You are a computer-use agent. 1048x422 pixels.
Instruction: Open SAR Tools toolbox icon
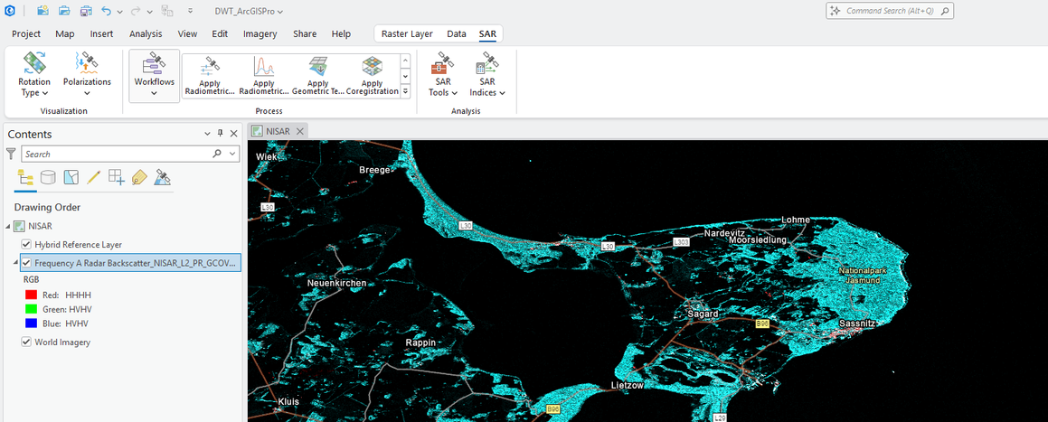pyautogui.click(x=441, y=75)
